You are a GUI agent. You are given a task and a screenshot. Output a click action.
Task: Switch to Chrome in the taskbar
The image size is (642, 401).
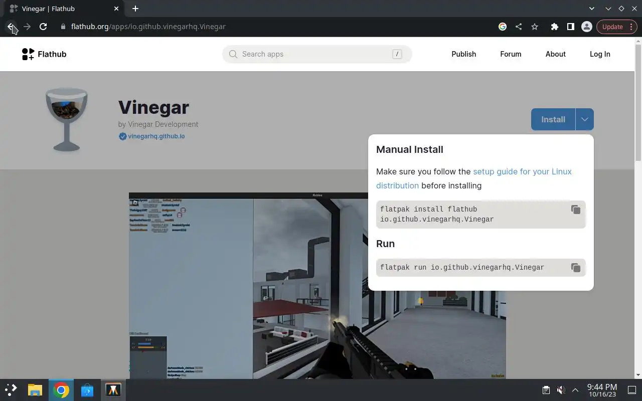(x=61, y=390)
